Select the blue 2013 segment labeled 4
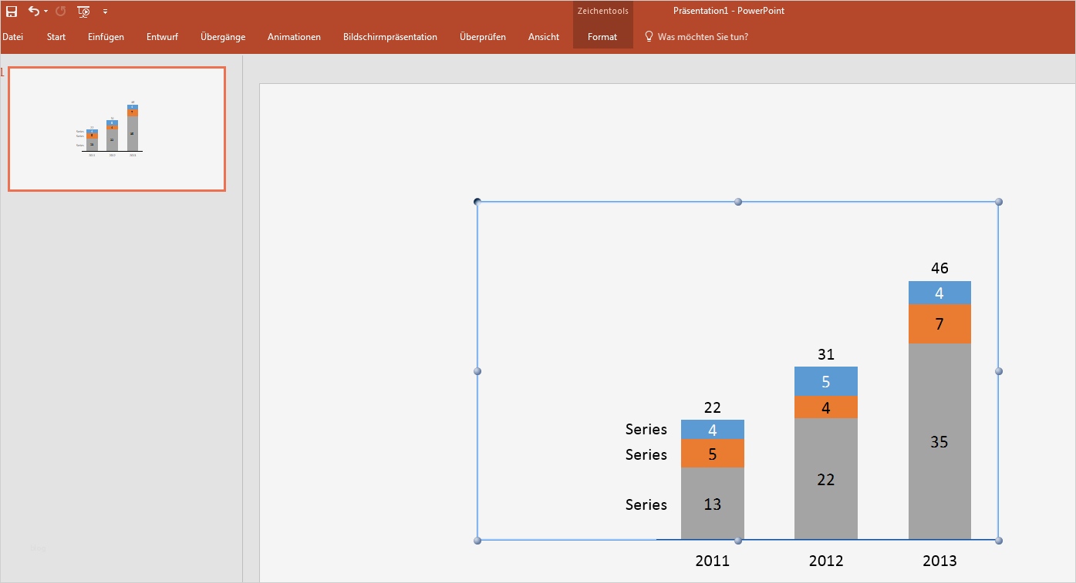 (x=939, y=293)
